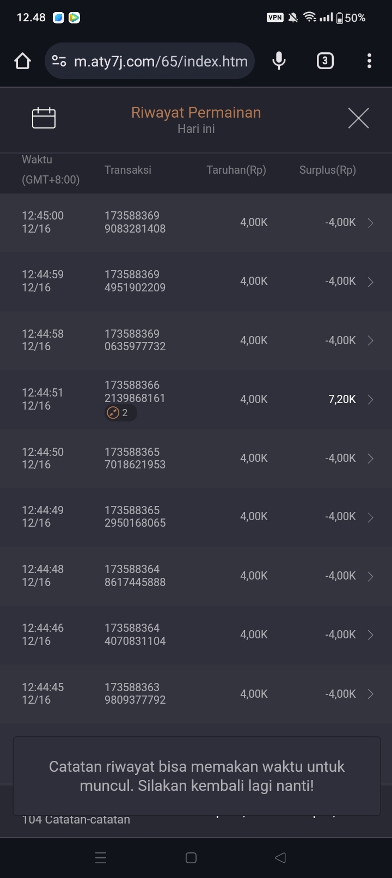Expand the 12:44:59 transaction row chevron

click(370, 282)
